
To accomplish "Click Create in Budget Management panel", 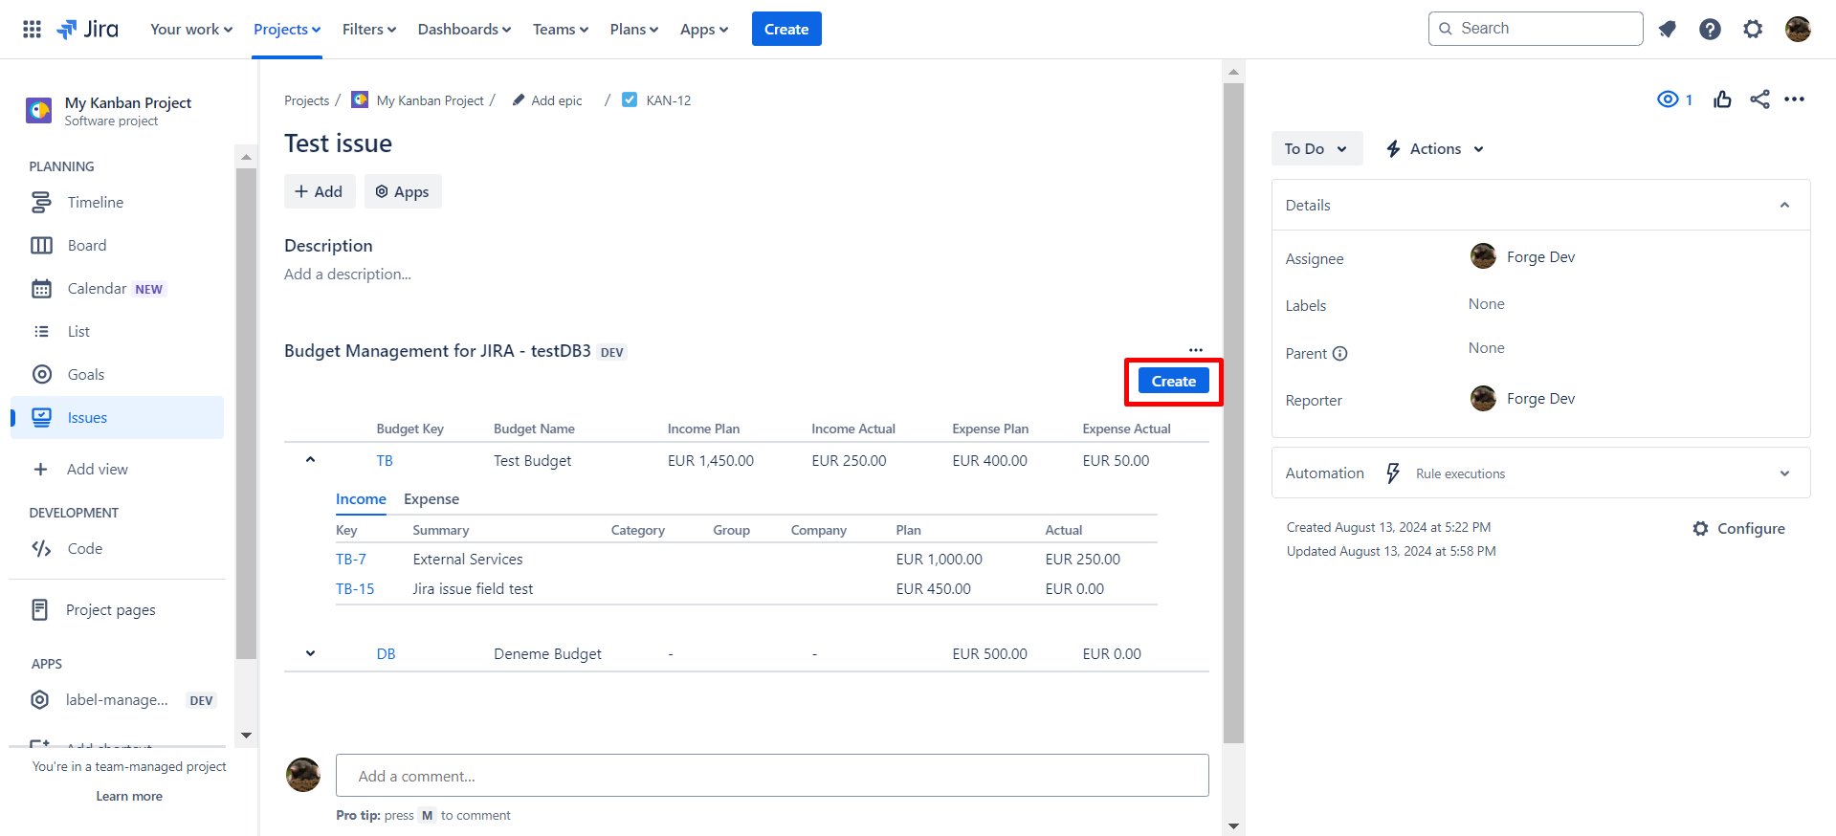I will [1173, 382].
